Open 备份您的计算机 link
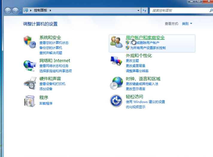The image size is (213, 157). pos(51,48)
